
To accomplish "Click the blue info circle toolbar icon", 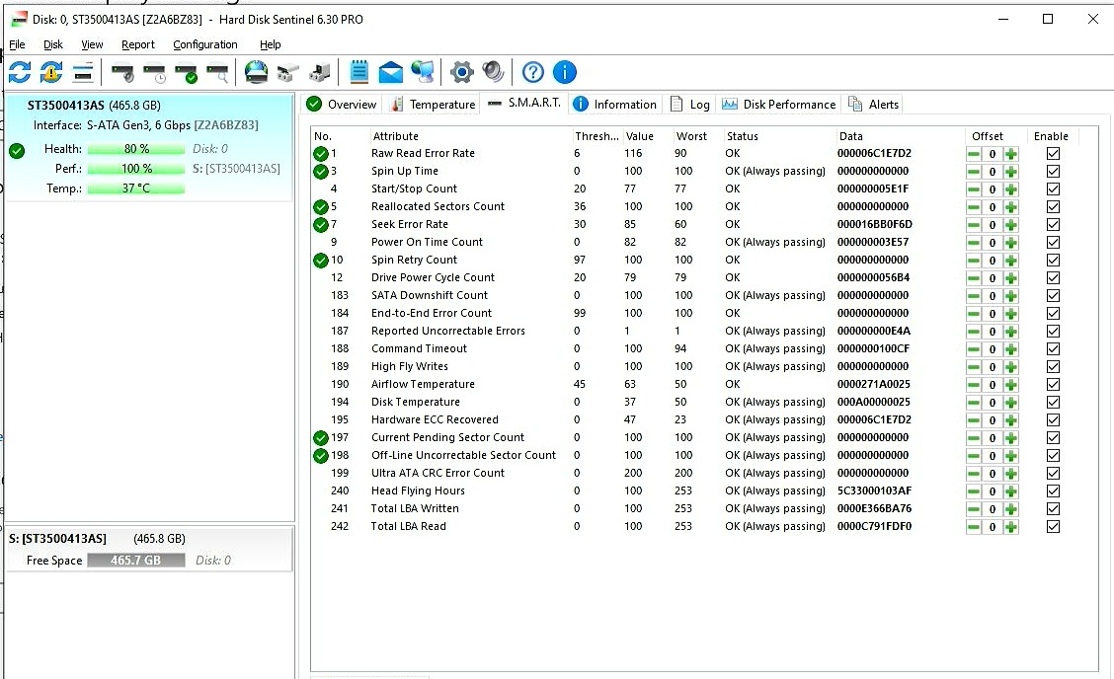I will (x=564, y=72).
